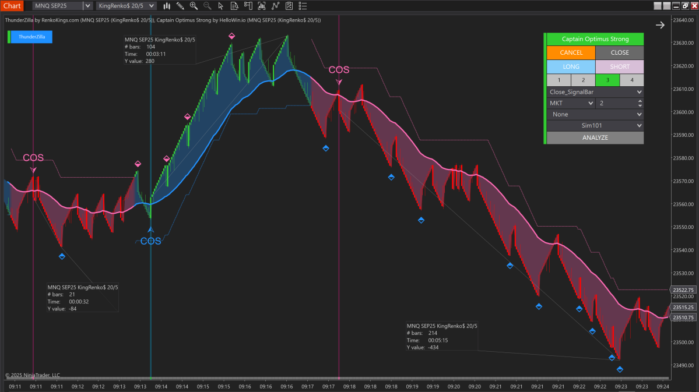Open the Chart Trader icon
The width and height of the screenshot is (699, 392).
point(248,6)
